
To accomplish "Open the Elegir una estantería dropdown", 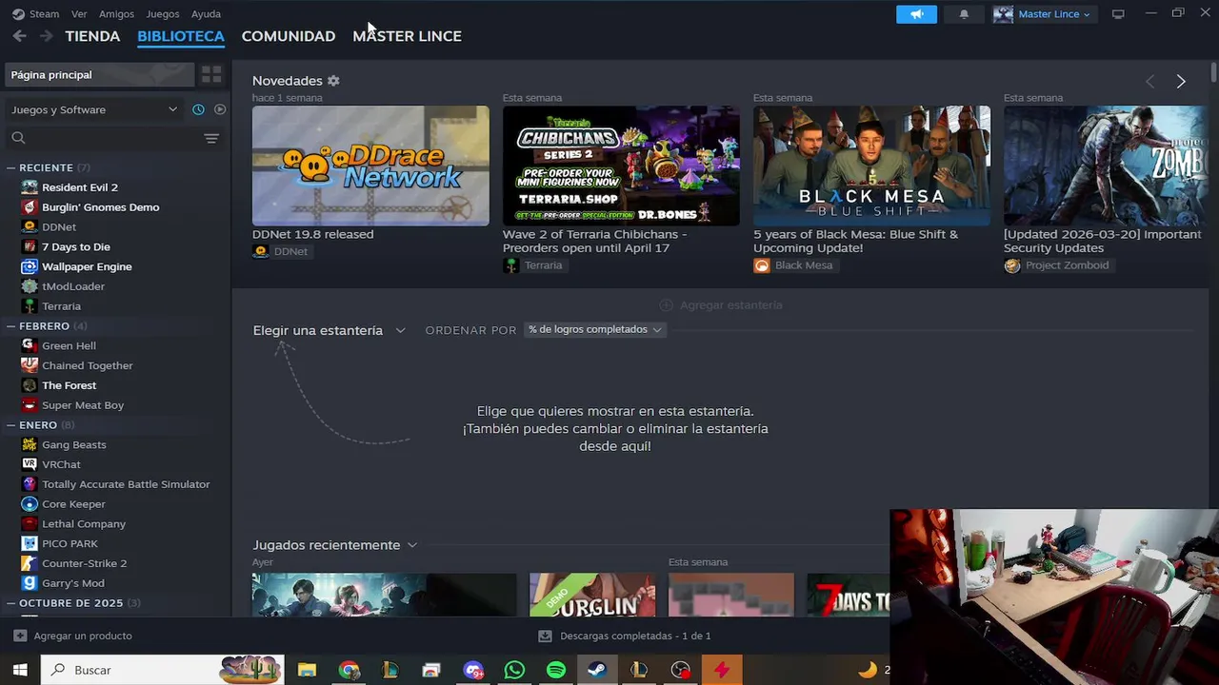I will point(330,330).
